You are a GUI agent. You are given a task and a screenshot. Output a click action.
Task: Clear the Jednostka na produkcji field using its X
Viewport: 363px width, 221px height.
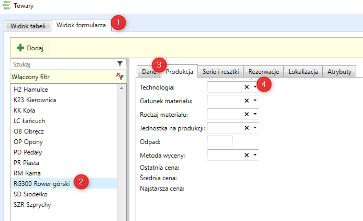point(246,127)
